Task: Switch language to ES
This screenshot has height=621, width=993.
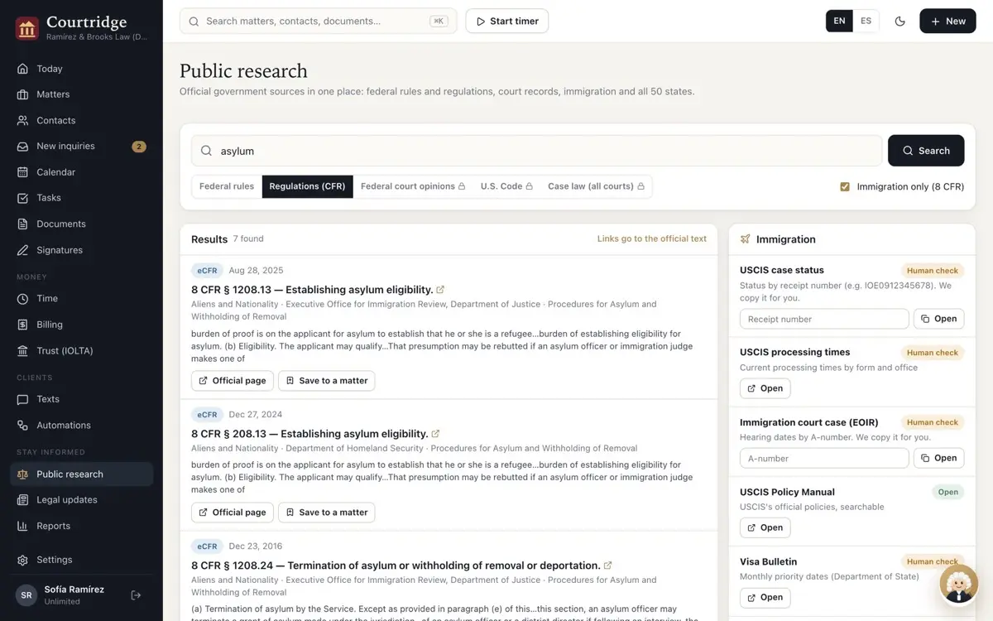Action: coord(866,21)
